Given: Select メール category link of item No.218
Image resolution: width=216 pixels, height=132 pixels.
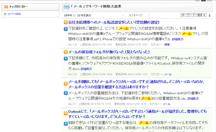Looking at the screenshot, I should click(x=168, y=74).
